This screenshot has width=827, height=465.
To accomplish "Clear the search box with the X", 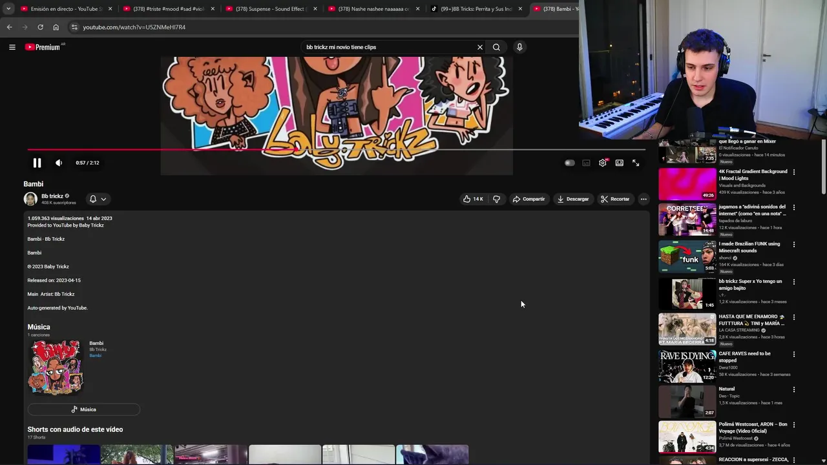I will point(479,47).
